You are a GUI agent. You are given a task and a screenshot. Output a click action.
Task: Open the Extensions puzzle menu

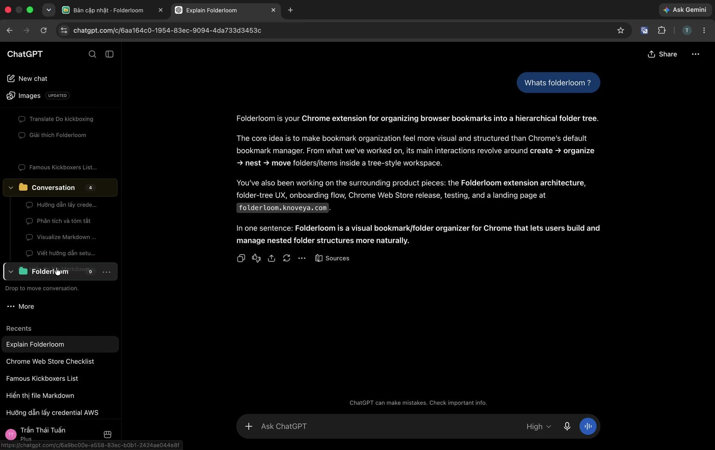662,31
